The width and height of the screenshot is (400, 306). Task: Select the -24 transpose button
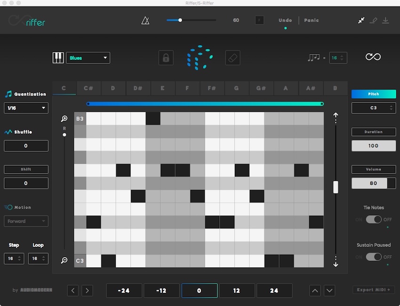[124, 290]
